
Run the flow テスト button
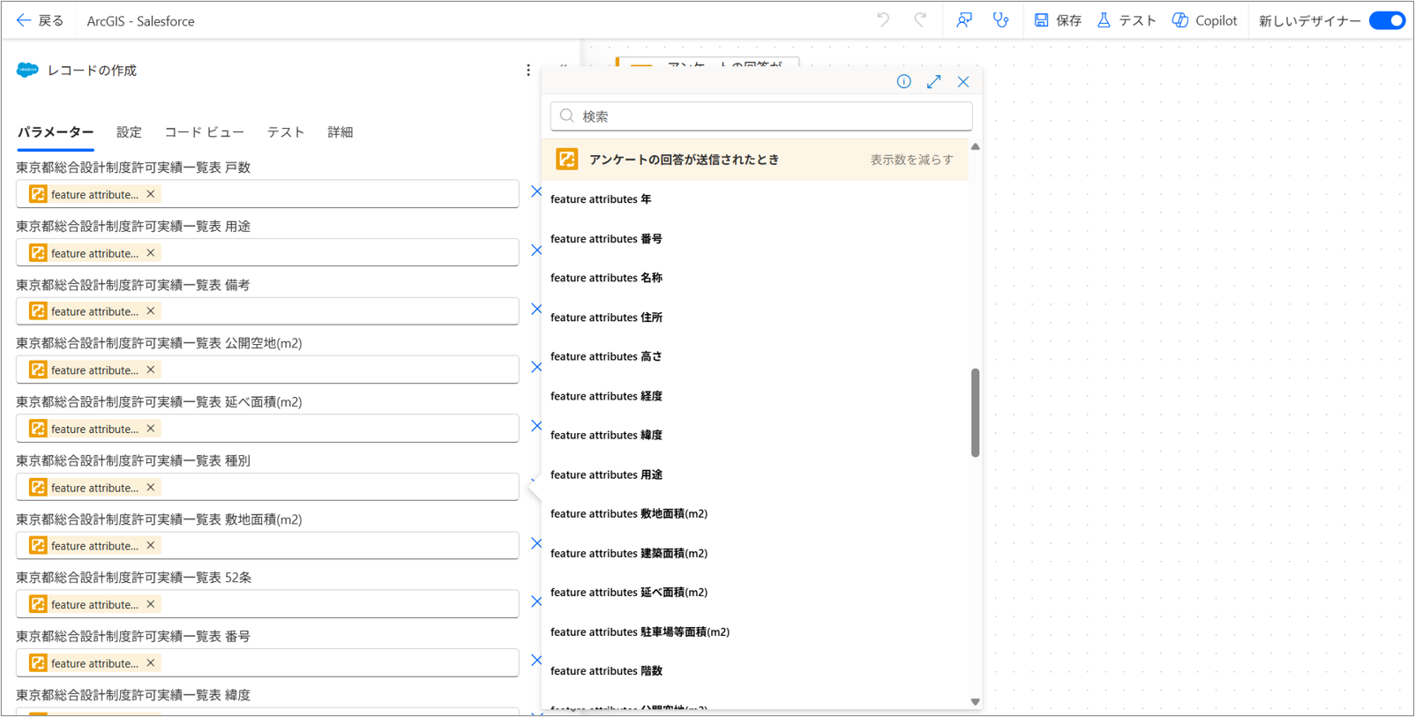pos(1127,20)
